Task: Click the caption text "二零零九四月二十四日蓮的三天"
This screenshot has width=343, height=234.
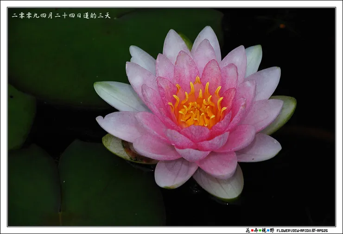Action: (61, 16)
